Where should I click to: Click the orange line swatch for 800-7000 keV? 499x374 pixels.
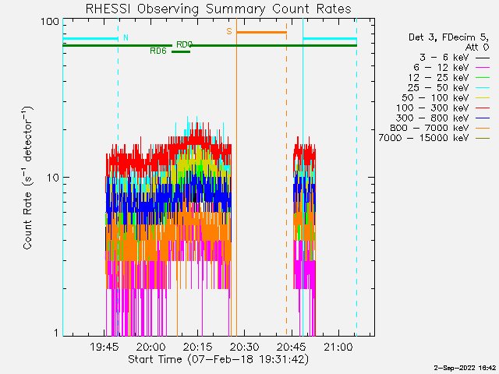(x=483, y=128)
